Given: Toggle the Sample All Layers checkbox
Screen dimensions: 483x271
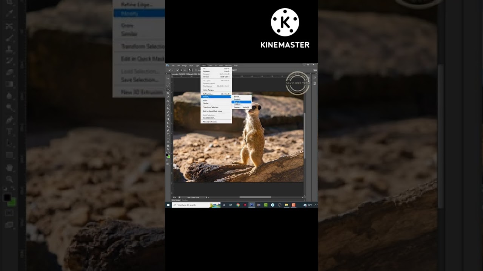Looking at the screenshot, I should point(196,70).
